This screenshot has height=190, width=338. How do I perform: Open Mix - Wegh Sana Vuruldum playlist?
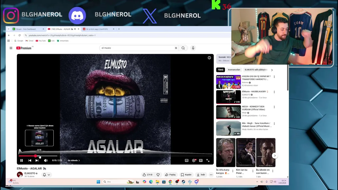click(x=228, y=129)
